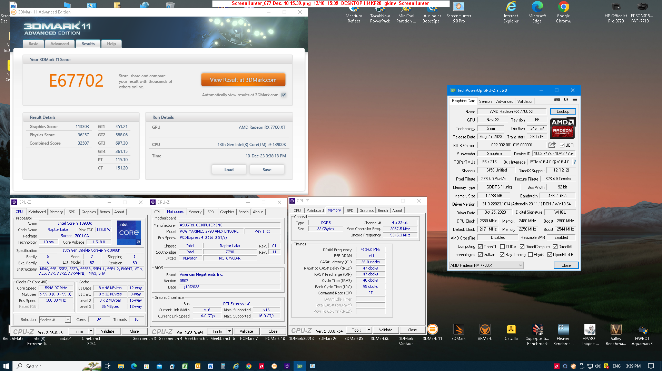Open the Heaven Benchmark desktop shortcut

click(563, 335)
